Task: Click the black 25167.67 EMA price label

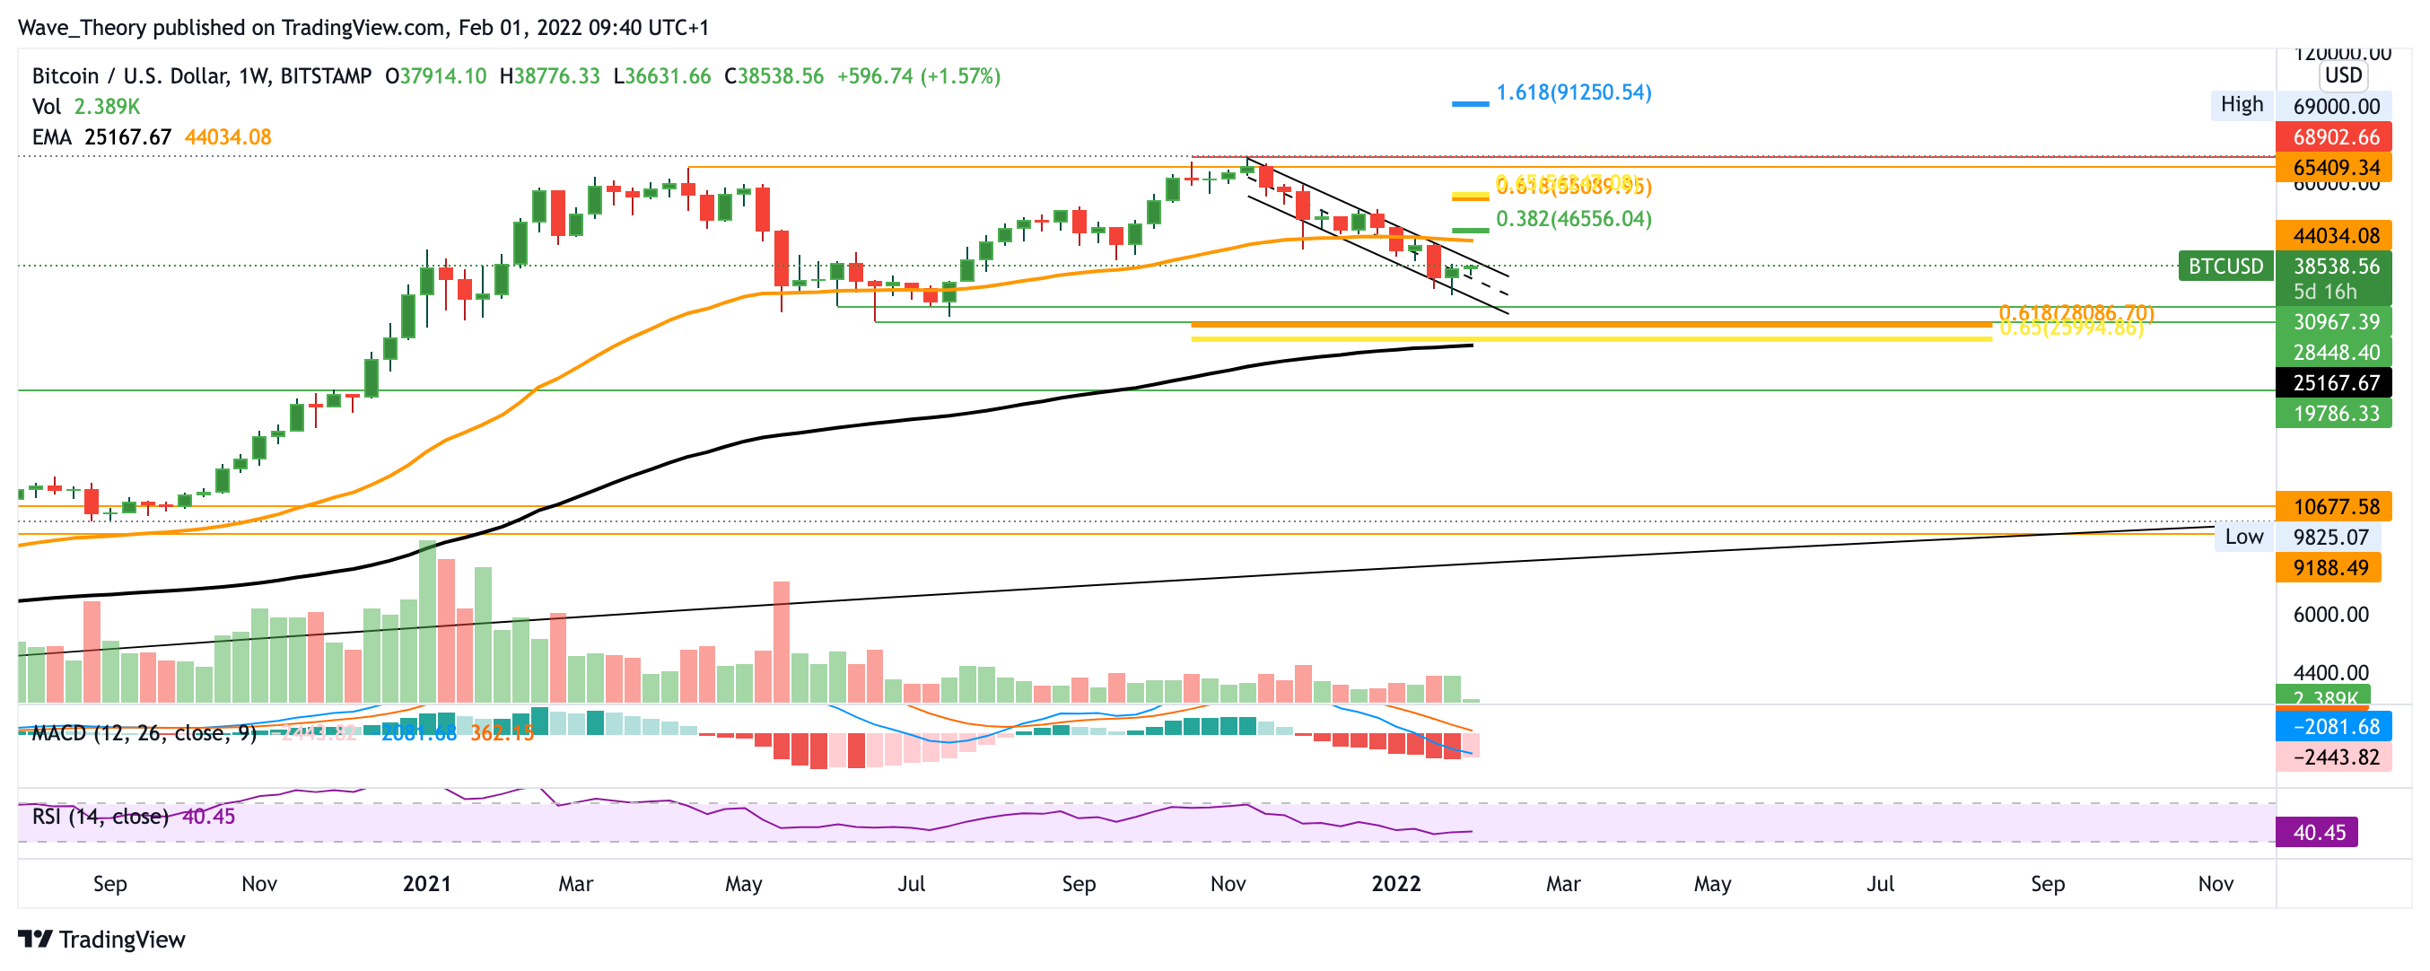Action: coord(2335,382)
